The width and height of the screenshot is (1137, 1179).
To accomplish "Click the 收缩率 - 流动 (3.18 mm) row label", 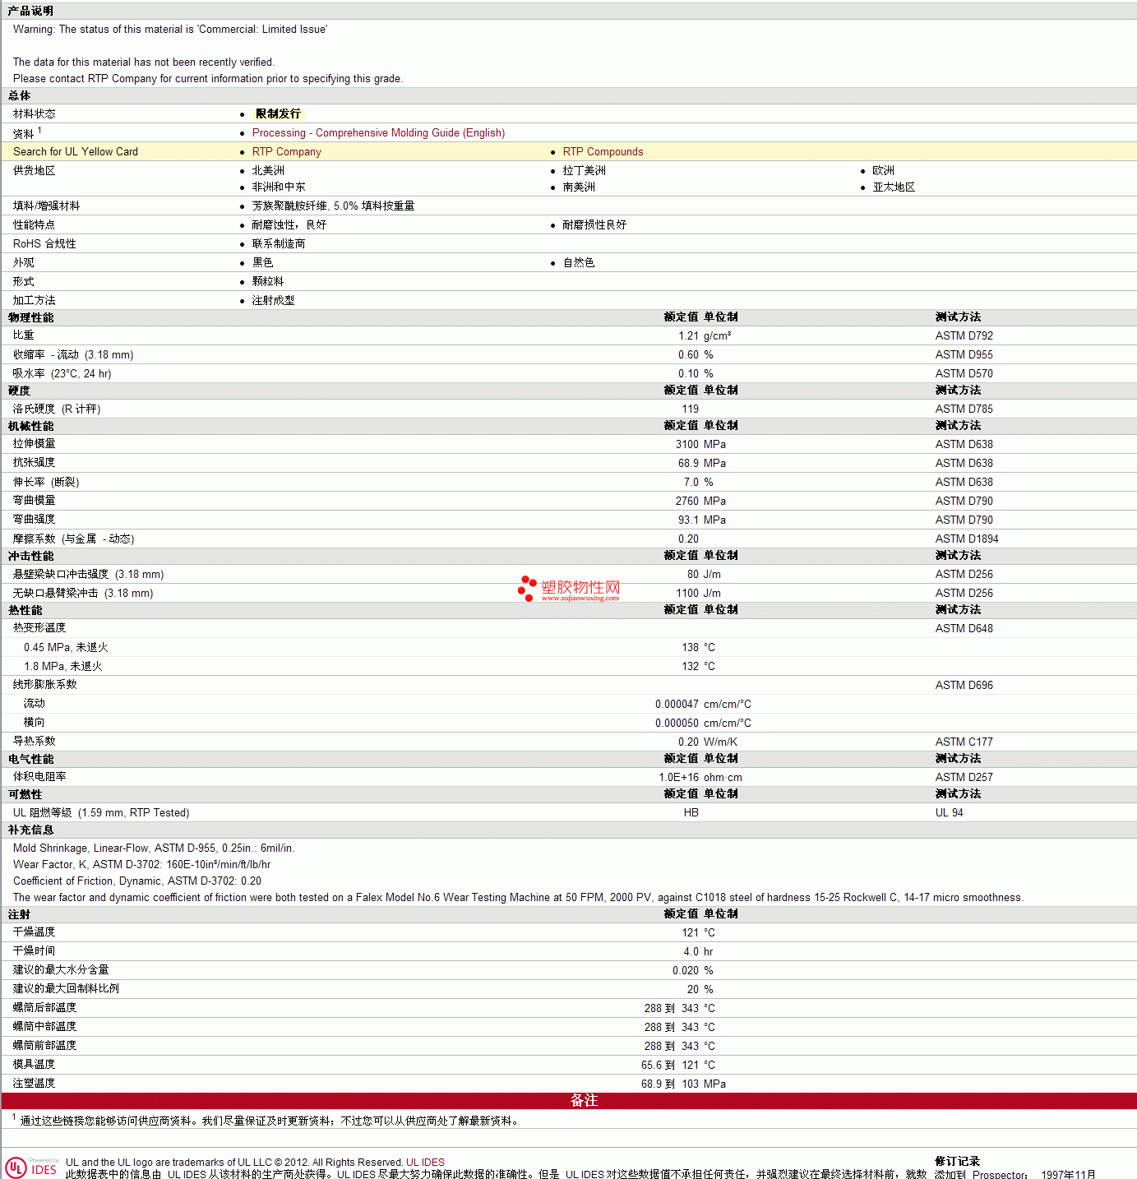I will point(73,355).
